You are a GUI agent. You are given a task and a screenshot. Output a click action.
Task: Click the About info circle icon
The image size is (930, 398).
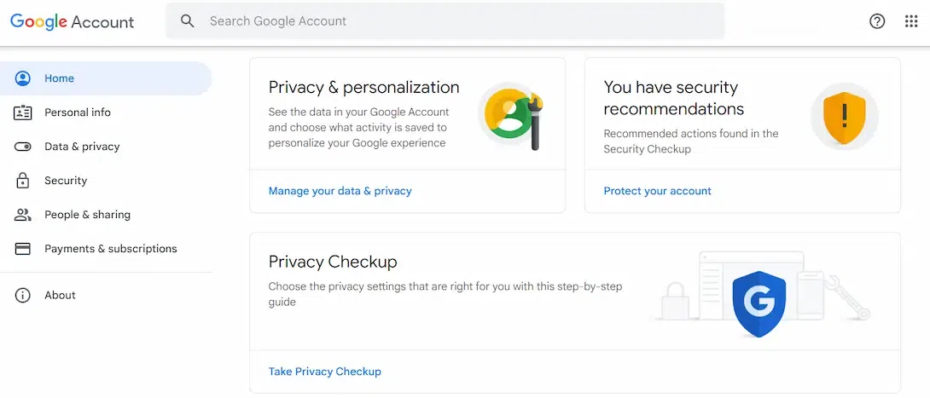click(x=23, y=295)
